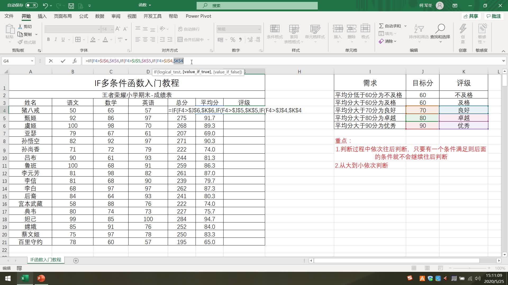Open the Windows Start menu
The width and height of the screenshot is (508, 285).
[x=8, y=278]
